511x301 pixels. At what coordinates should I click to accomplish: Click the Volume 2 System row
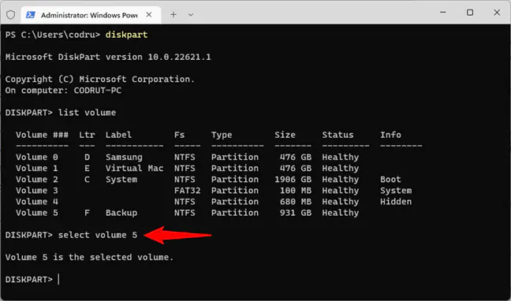coord(208,180)
